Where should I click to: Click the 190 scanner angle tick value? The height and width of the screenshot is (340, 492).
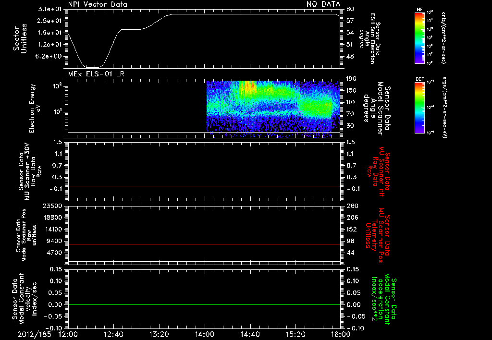352,79
